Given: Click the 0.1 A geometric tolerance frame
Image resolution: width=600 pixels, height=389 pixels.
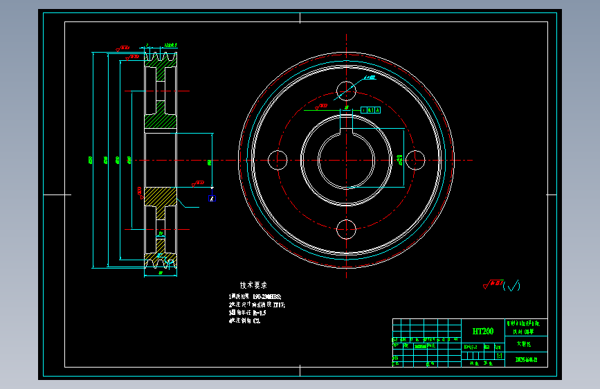Looking at the screenshot, I should tap(371, 110).
